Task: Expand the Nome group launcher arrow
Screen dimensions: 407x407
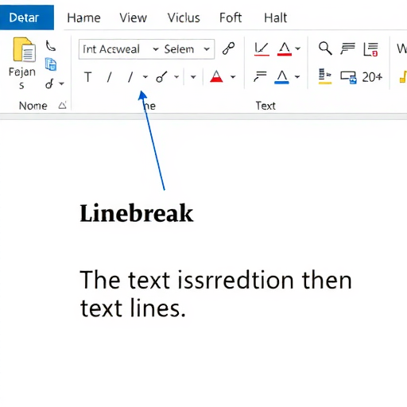Action: coord(63,106)
